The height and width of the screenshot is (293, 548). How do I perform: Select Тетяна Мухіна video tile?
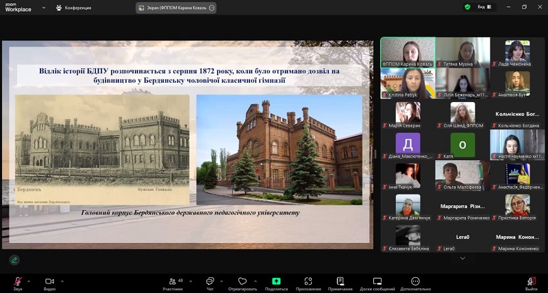463,52
